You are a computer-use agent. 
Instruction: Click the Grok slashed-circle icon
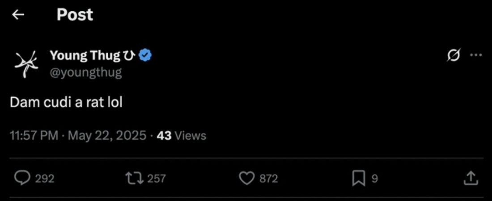pyautogui.click(x=454, y=56)
